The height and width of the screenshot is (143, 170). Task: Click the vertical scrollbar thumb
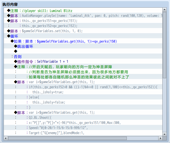click(x=164, y=45)
